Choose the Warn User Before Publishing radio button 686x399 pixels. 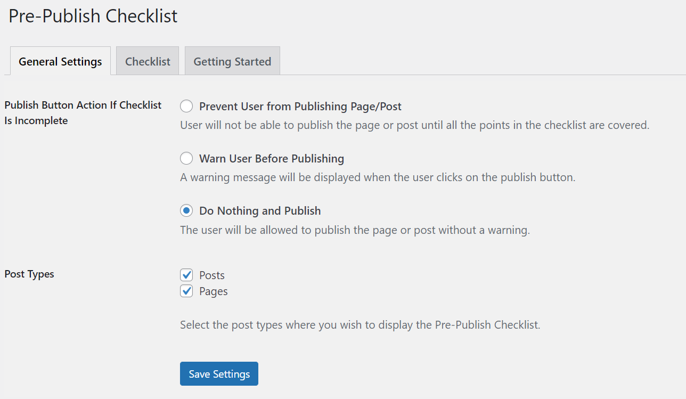(x=186, y=159)
